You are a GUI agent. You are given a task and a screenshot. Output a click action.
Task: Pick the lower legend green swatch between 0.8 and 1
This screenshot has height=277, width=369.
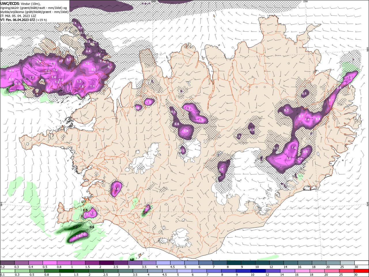pos(52,271)
